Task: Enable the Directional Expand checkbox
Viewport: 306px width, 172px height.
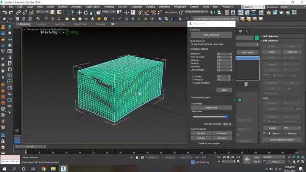Action: (x=192, y=97)
